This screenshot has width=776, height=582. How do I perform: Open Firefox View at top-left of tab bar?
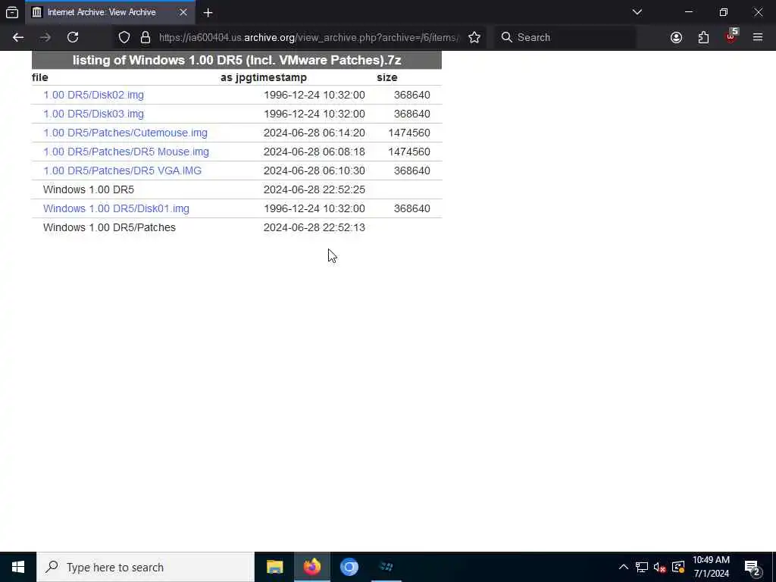12,12
